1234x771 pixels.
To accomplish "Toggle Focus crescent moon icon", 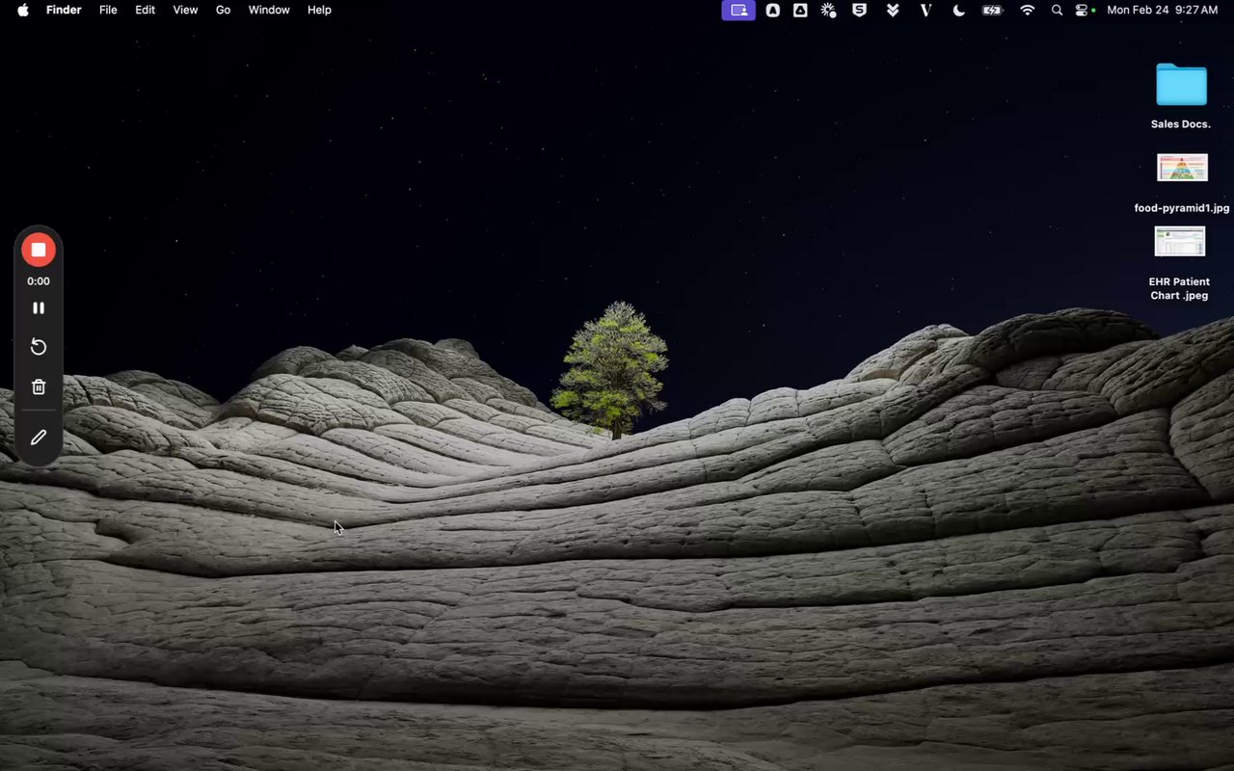I will click(x=958, y=10).
